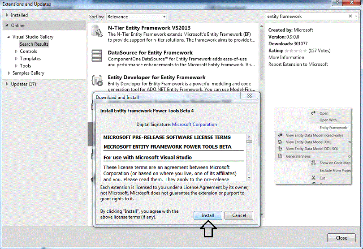
Task: Click inside the entity framework search field
Action: click(306, 16)
